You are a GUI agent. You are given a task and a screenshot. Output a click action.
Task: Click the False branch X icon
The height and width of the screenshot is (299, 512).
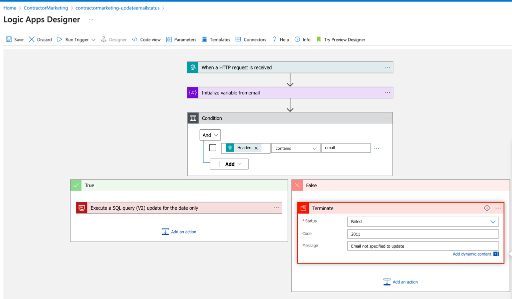pos(297,185)
